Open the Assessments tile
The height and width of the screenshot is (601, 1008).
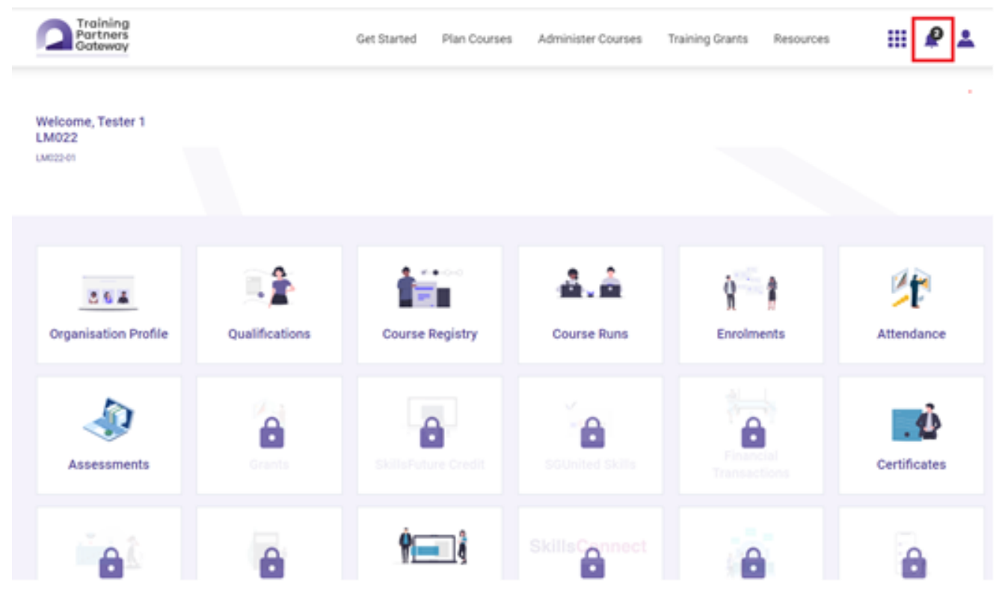pyautogui.click(x=109, y=435)
